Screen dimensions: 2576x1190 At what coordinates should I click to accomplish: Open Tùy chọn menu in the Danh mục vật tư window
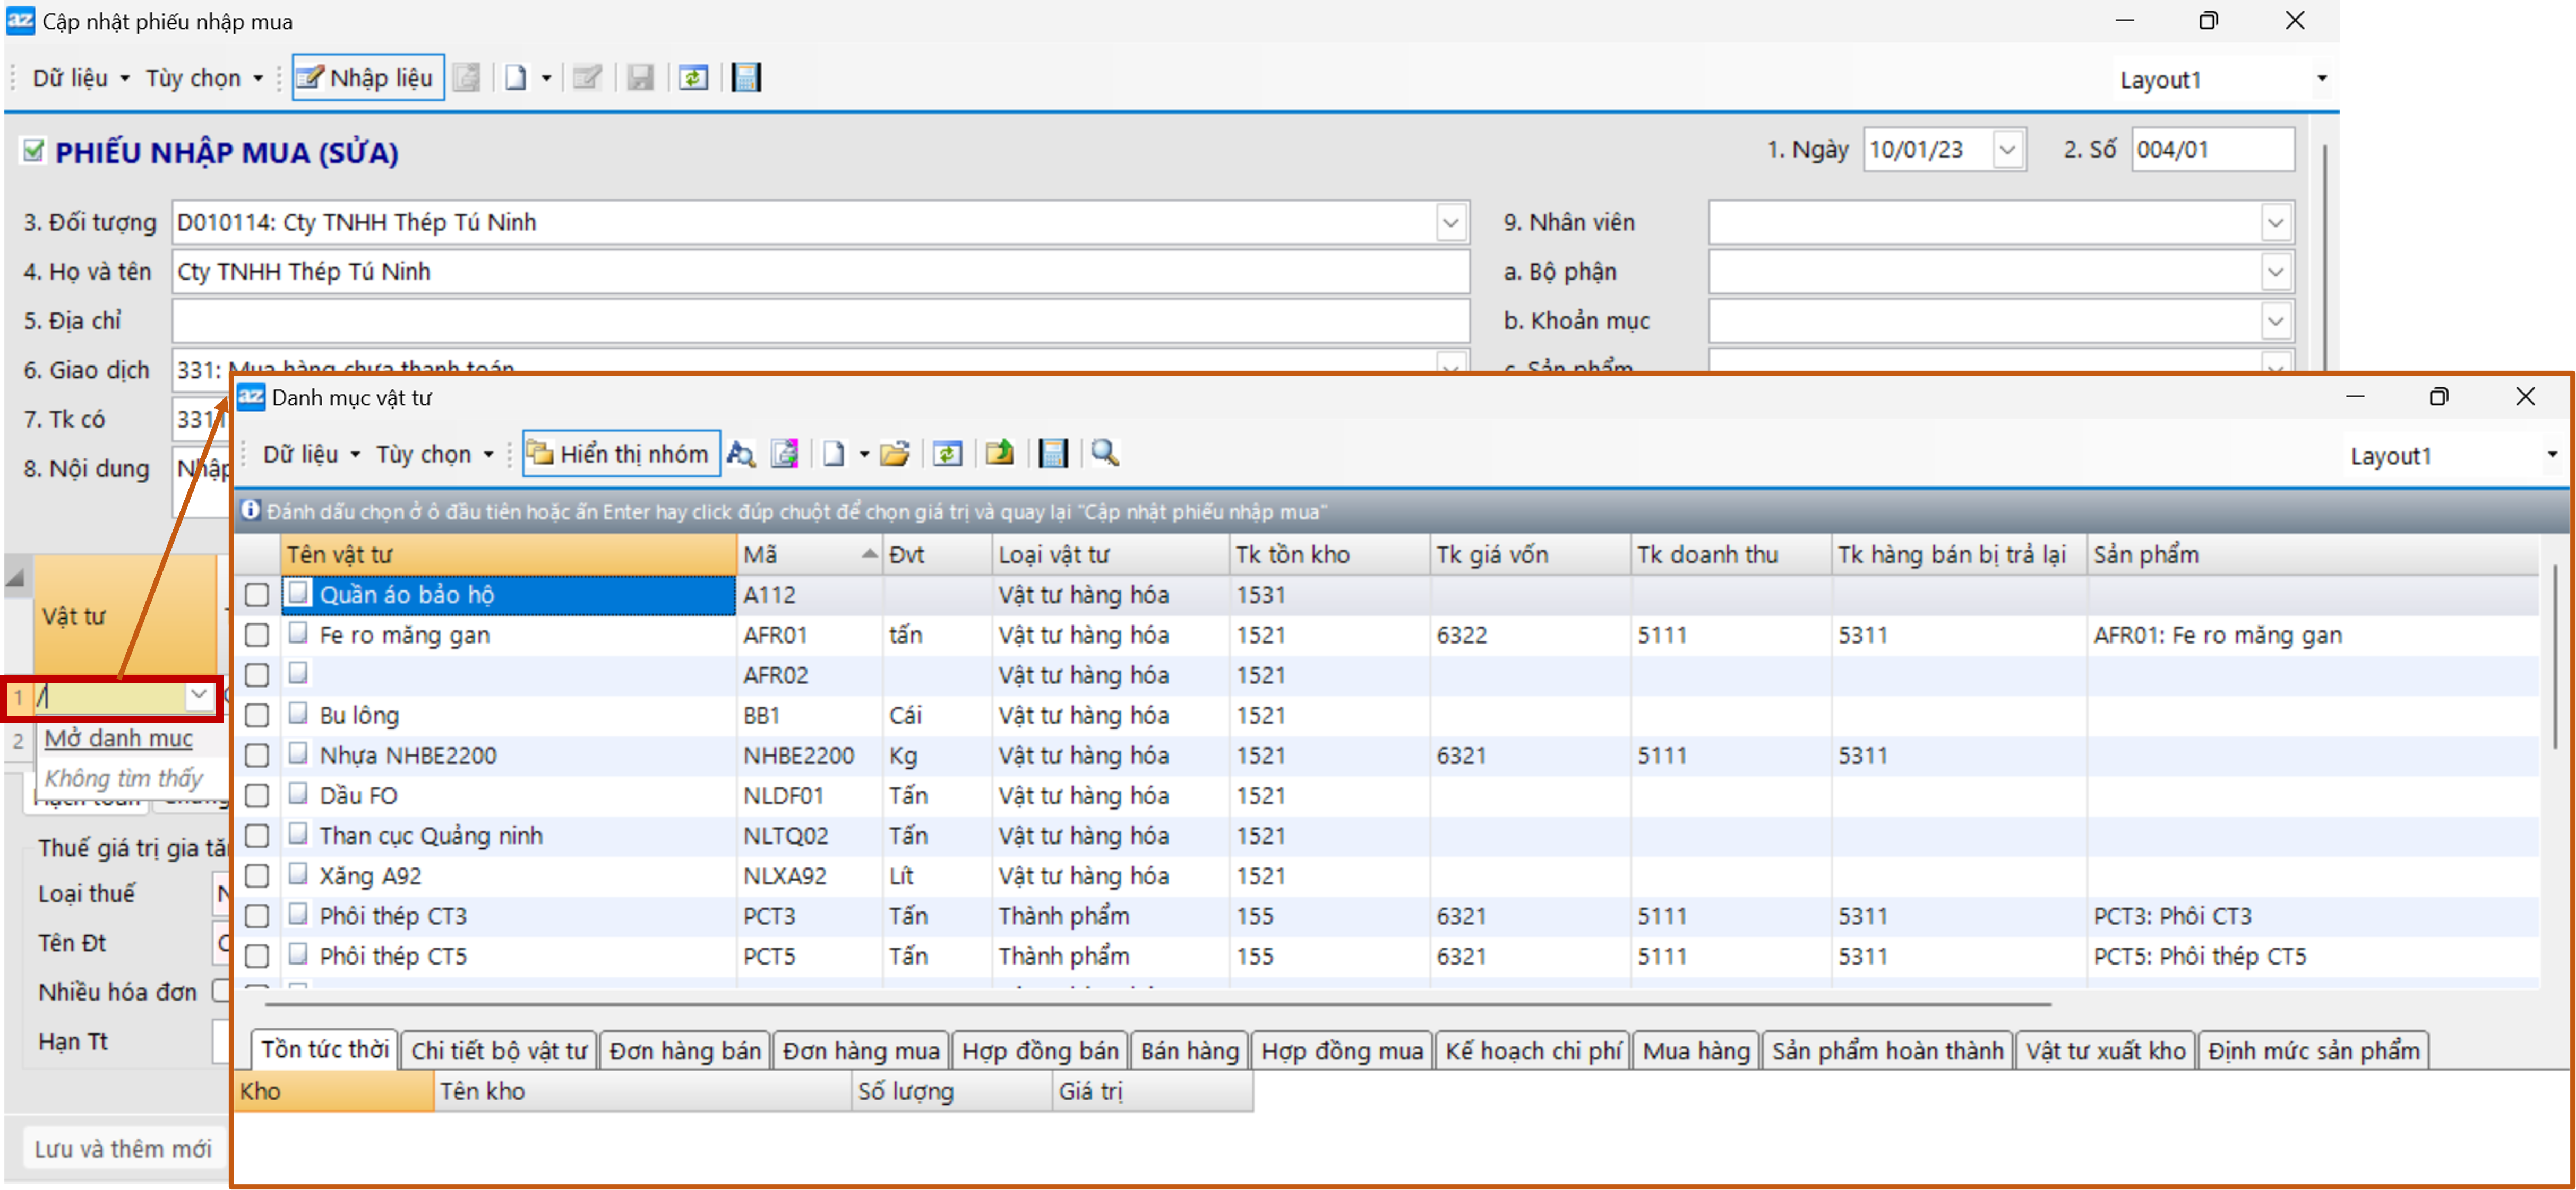click(434, 455)
